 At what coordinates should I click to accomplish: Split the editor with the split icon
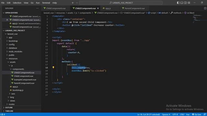pos(205,8)
